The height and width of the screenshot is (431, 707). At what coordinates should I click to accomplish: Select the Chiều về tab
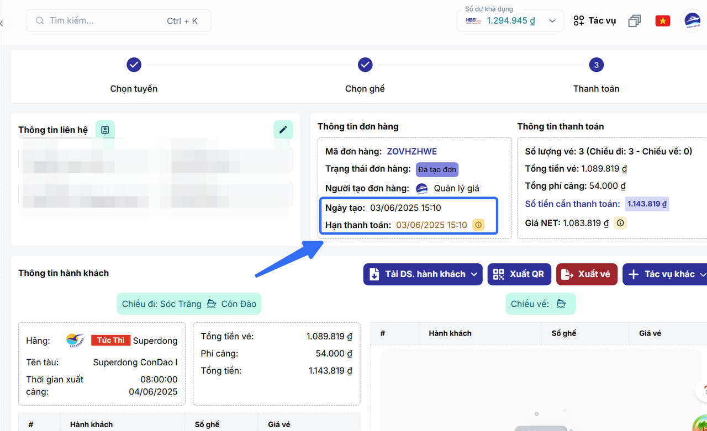pos(541,304)
